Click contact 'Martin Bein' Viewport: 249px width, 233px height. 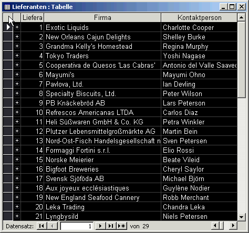tap(199, 131)
